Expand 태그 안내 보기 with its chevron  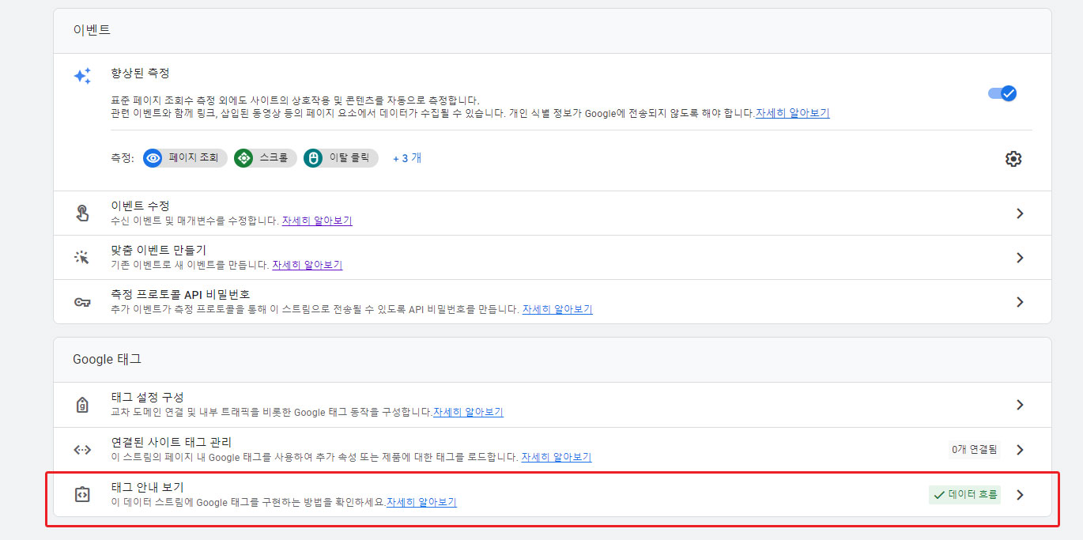(x=1020, y=495)
